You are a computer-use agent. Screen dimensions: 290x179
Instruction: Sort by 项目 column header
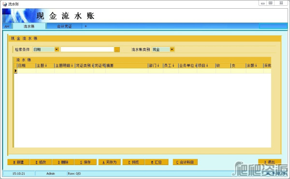(206, 65)
